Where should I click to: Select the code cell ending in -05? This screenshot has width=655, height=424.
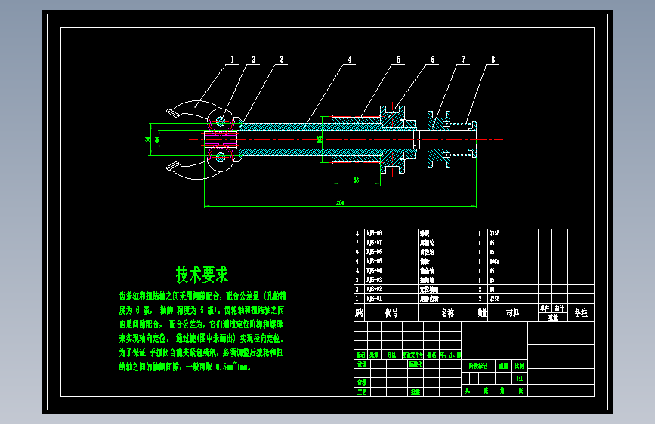pyautogui.click(x=374, y=262)
